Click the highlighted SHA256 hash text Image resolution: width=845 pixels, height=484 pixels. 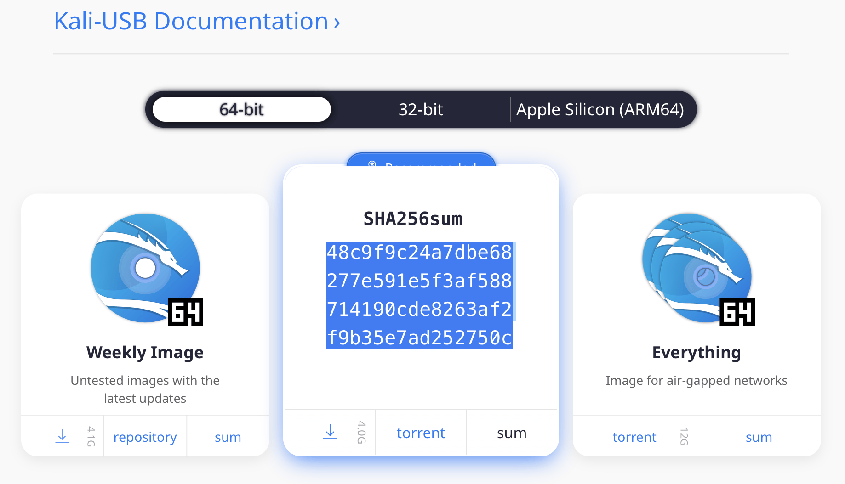pyautogui.click(x=419, y=295)
